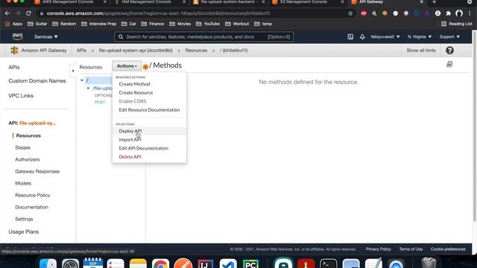The width and height of the screenshot is (477, 268).
Task: Collapse the /file-upload resource tree node
Action: pyautogui.click(x=88, y=88)
